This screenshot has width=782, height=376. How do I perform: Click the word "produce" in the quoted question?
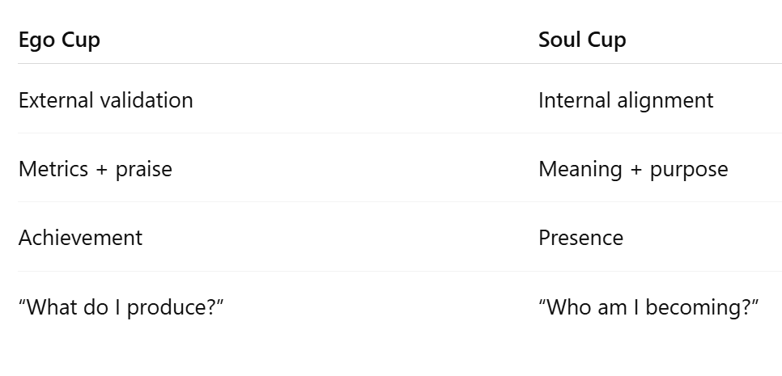pos(168,308)
